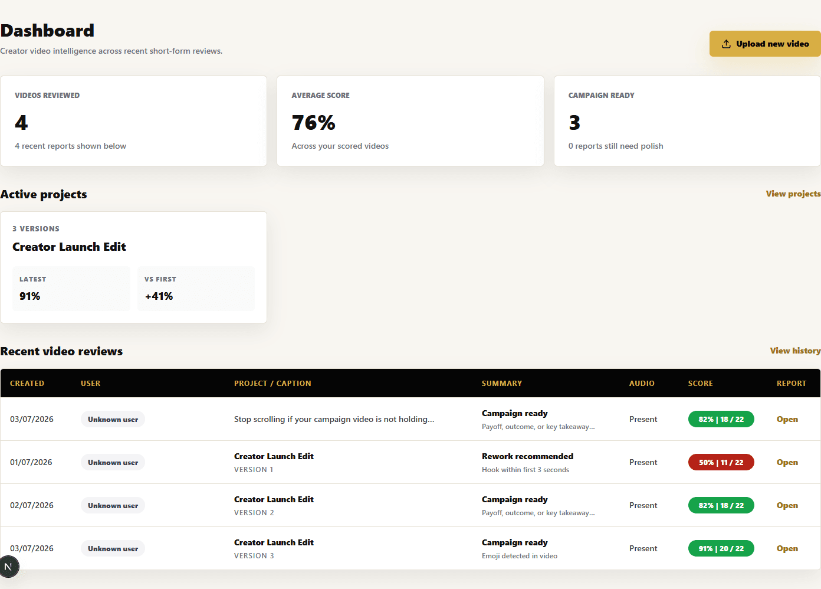
Task: Click the SCORE column header
Action: point(700,383)
